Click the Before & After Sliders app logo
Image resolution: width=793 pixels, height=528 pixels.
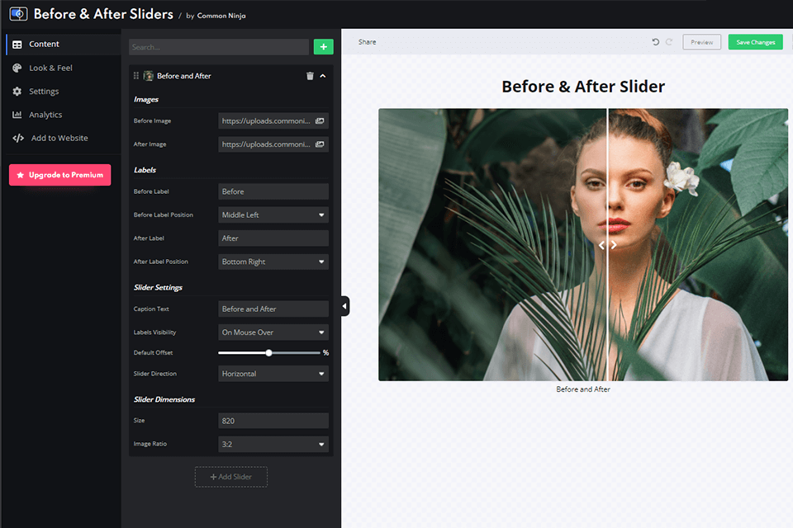19,14
